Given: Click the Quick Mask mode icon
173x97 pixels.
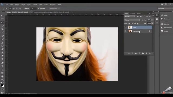Looking at the screenshot, I should pos(2,89).
